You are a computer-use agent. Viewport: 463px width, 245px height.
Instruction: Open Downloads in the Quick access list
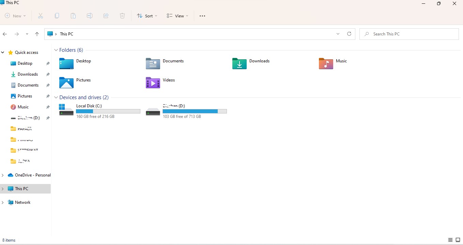25,74
